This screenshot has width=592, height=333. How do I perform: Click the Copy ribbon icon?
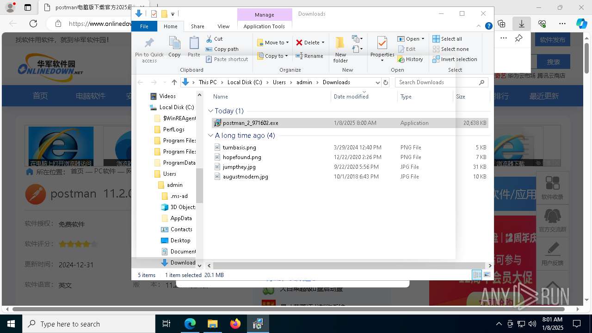(x=174, y=47)
